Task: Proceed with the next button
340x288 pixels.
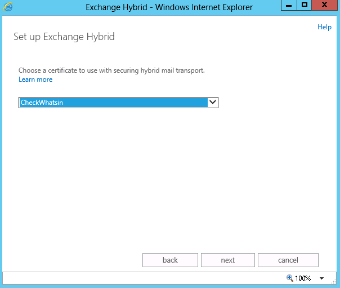Action: [228, 260]
